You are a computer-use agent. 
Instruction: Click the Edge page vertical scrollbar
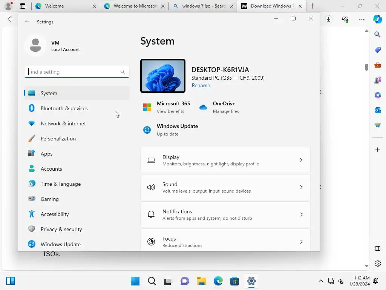point(366,67)
